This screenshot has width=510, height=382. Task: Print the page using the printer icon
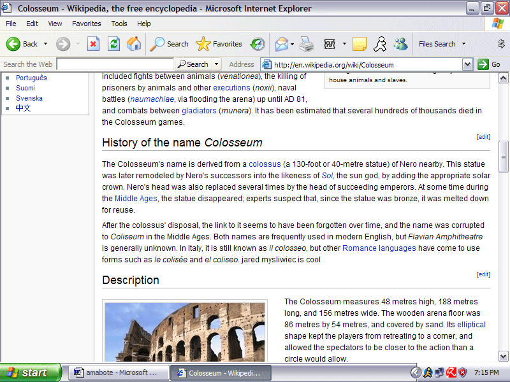pyautogui.click(x=307, y=44)
